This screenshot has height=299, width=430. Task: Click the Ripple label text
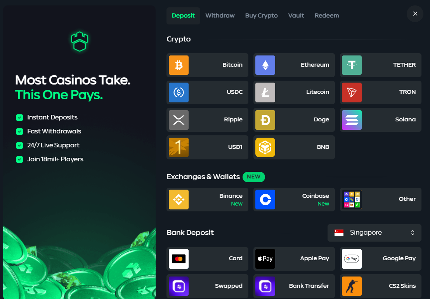[x=233, y=120]
